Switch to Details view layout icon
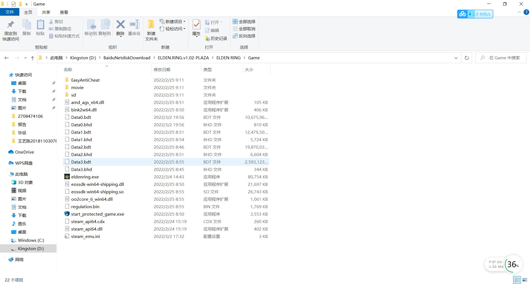This screenshot has width=530, height=284. tap(517, 280)
